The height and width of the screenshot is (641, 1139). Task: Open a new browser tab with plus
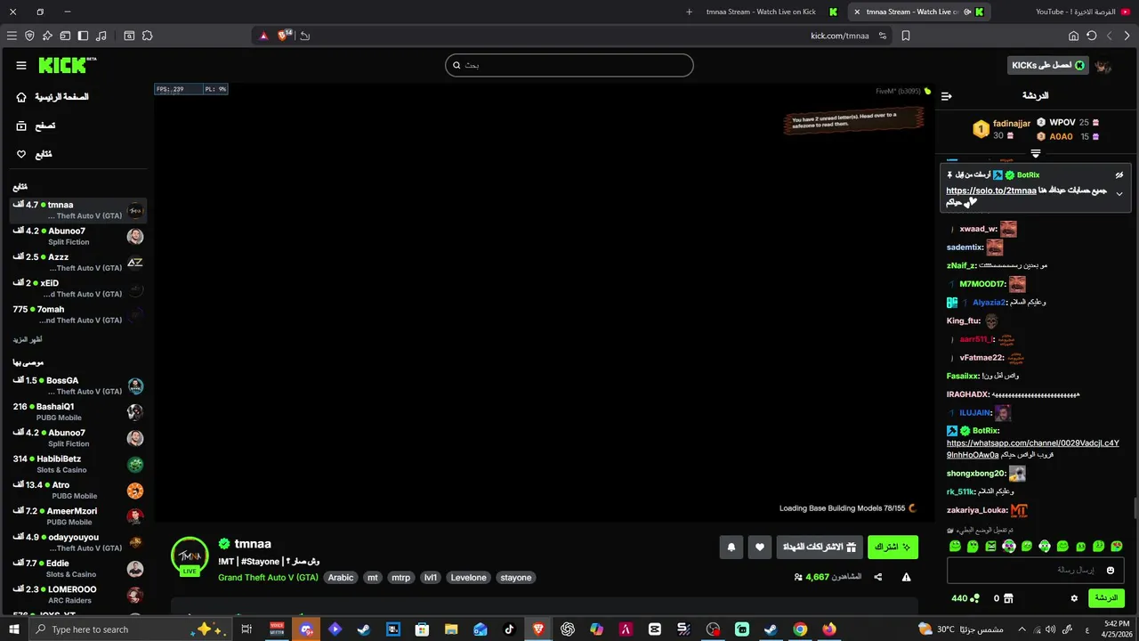[689, 12]
